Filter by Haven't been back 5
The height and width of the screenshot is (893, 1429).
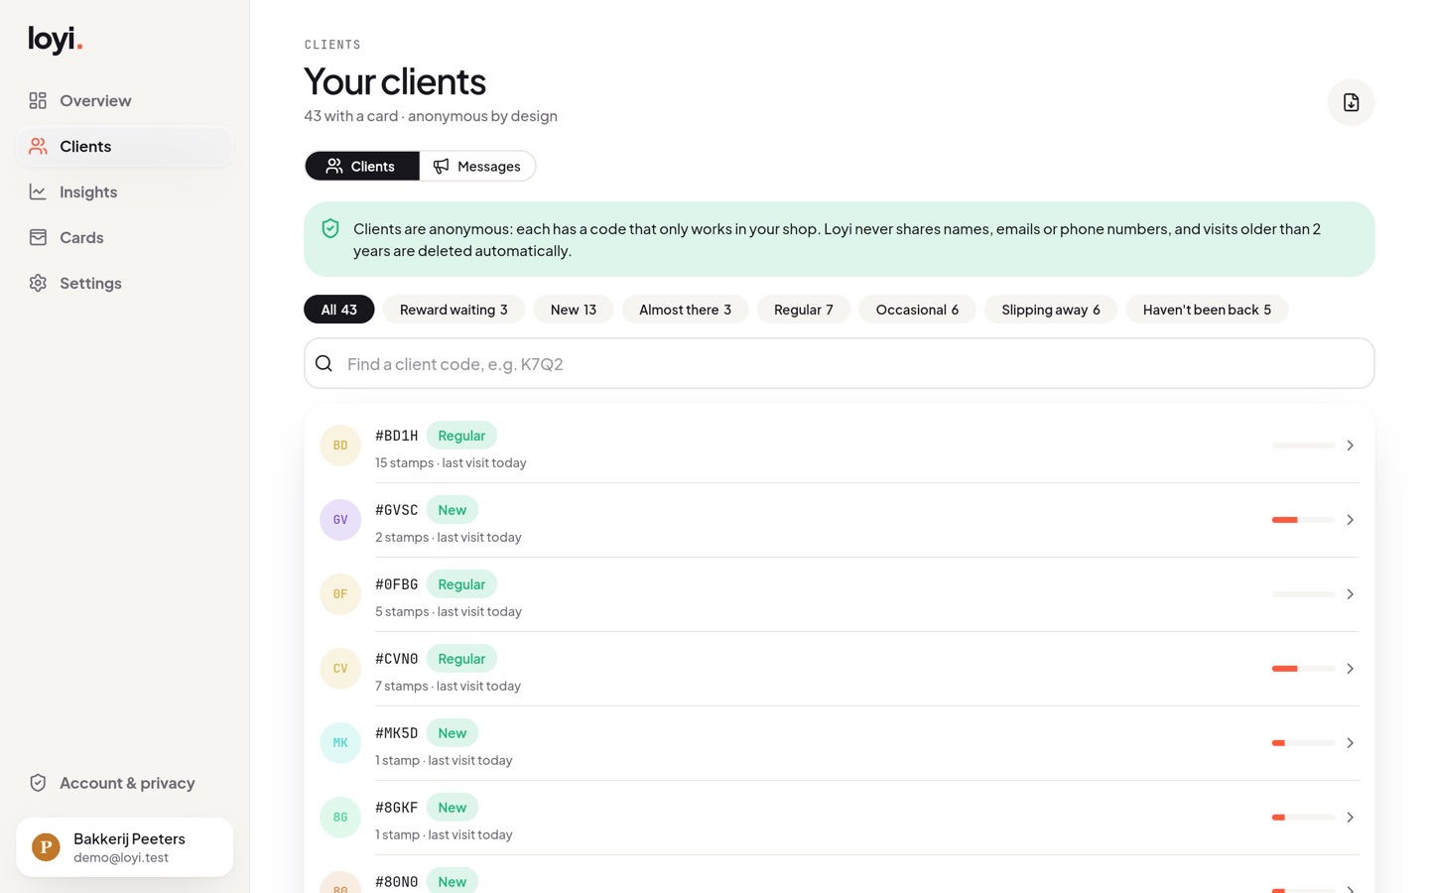[1207, 310]
